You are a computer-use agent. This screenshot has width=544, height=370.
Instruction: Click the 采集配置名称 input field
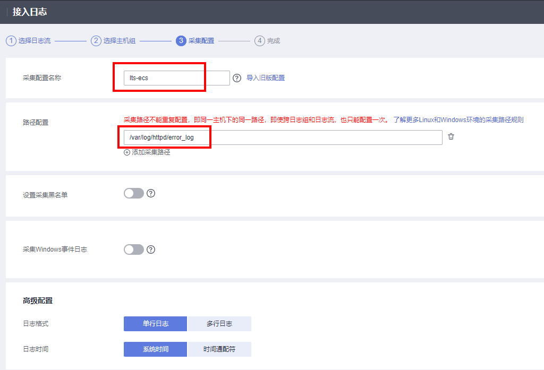[x=176, y=78]
